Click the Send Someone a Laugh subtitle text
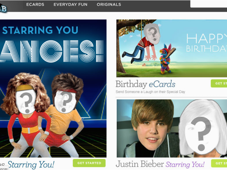Image resolution: width=227 pixels, height=170 pixels. pos(150,92)
